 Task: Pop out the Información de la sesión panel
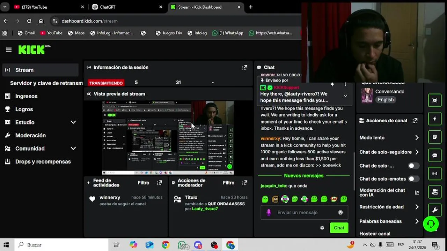pyautogui.click(x=245, y=67)
